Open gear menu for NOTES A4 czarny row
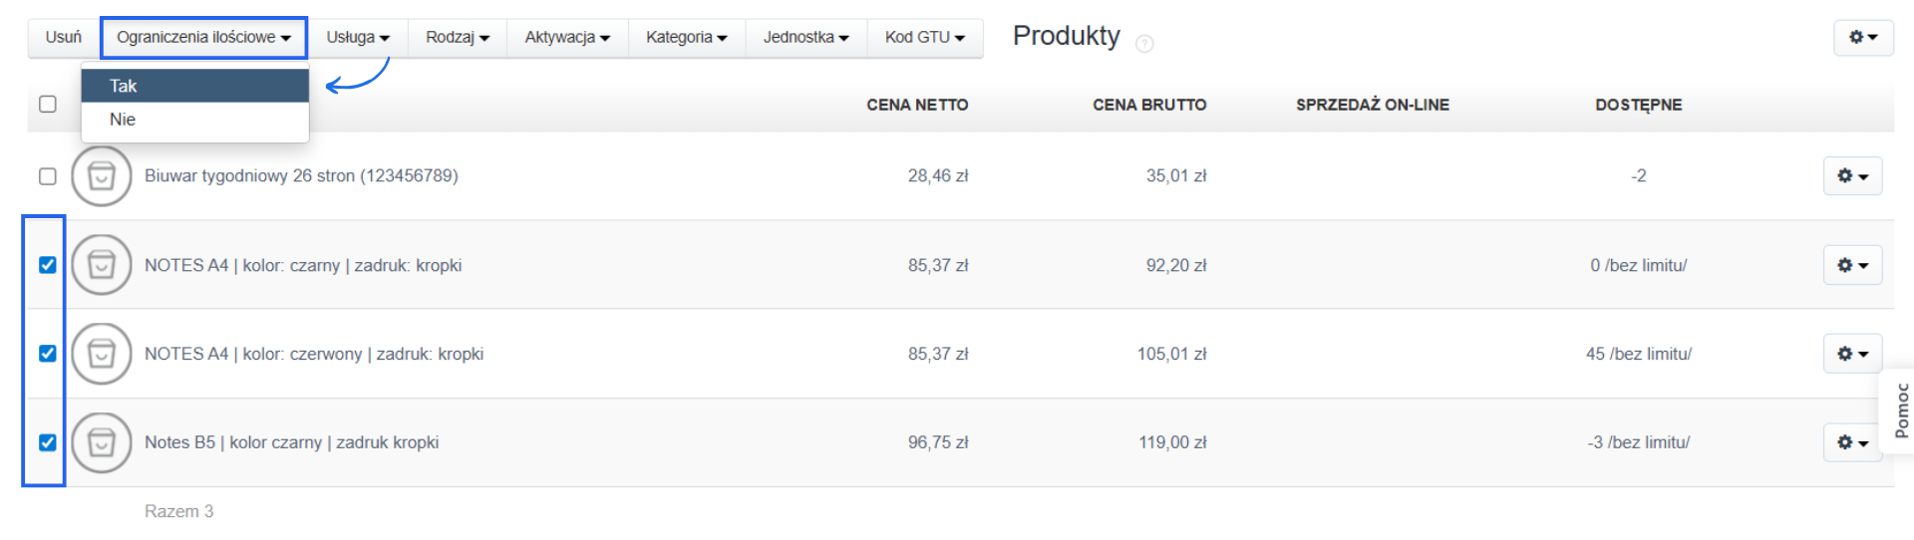Screen dimensions: 1914x540 tap(1852, 265)
